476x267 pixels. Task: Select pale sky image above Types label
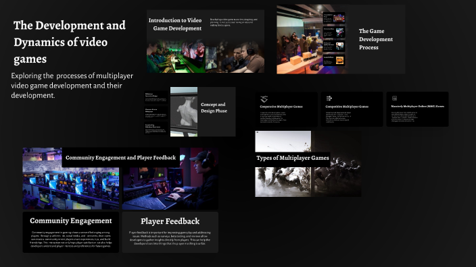click(x=283, y=142)
